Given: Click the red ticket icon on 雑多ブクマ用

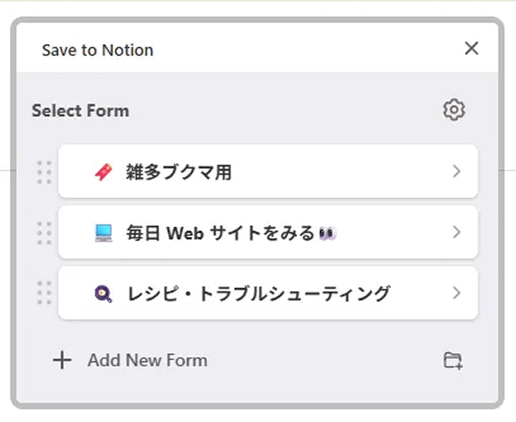Looking at the screenshot, I should point(103,172).
